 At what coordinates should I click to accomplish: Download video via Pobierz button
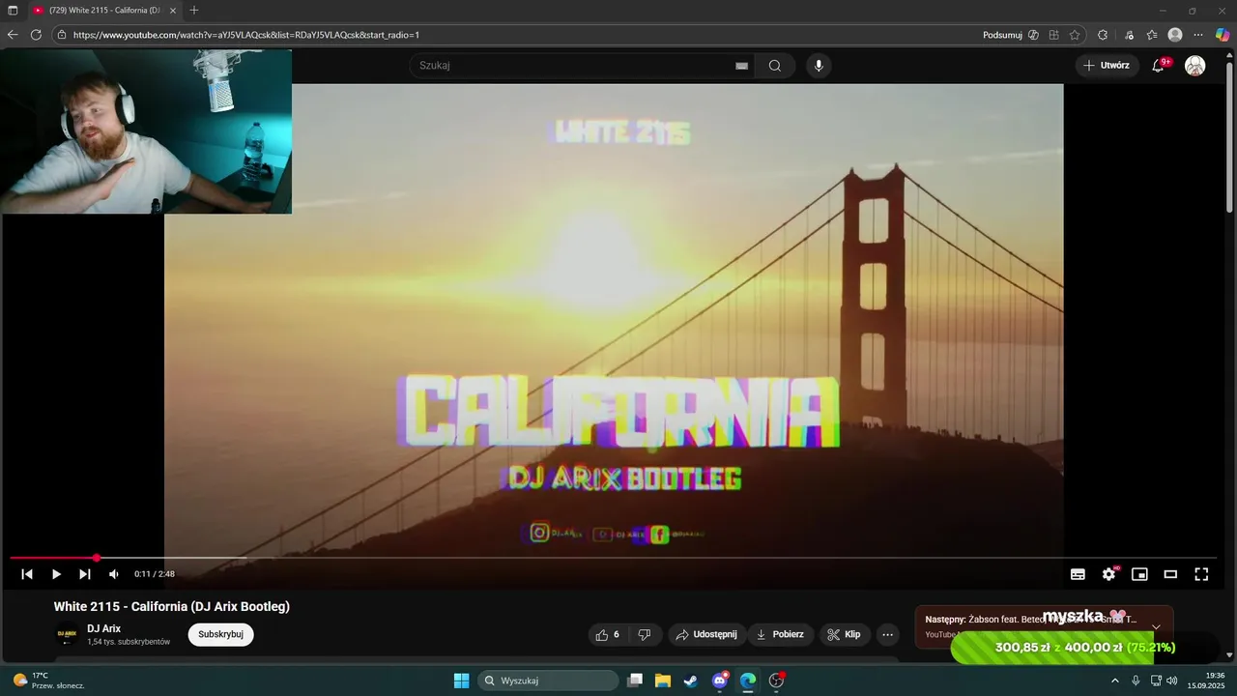click(781, 634)
